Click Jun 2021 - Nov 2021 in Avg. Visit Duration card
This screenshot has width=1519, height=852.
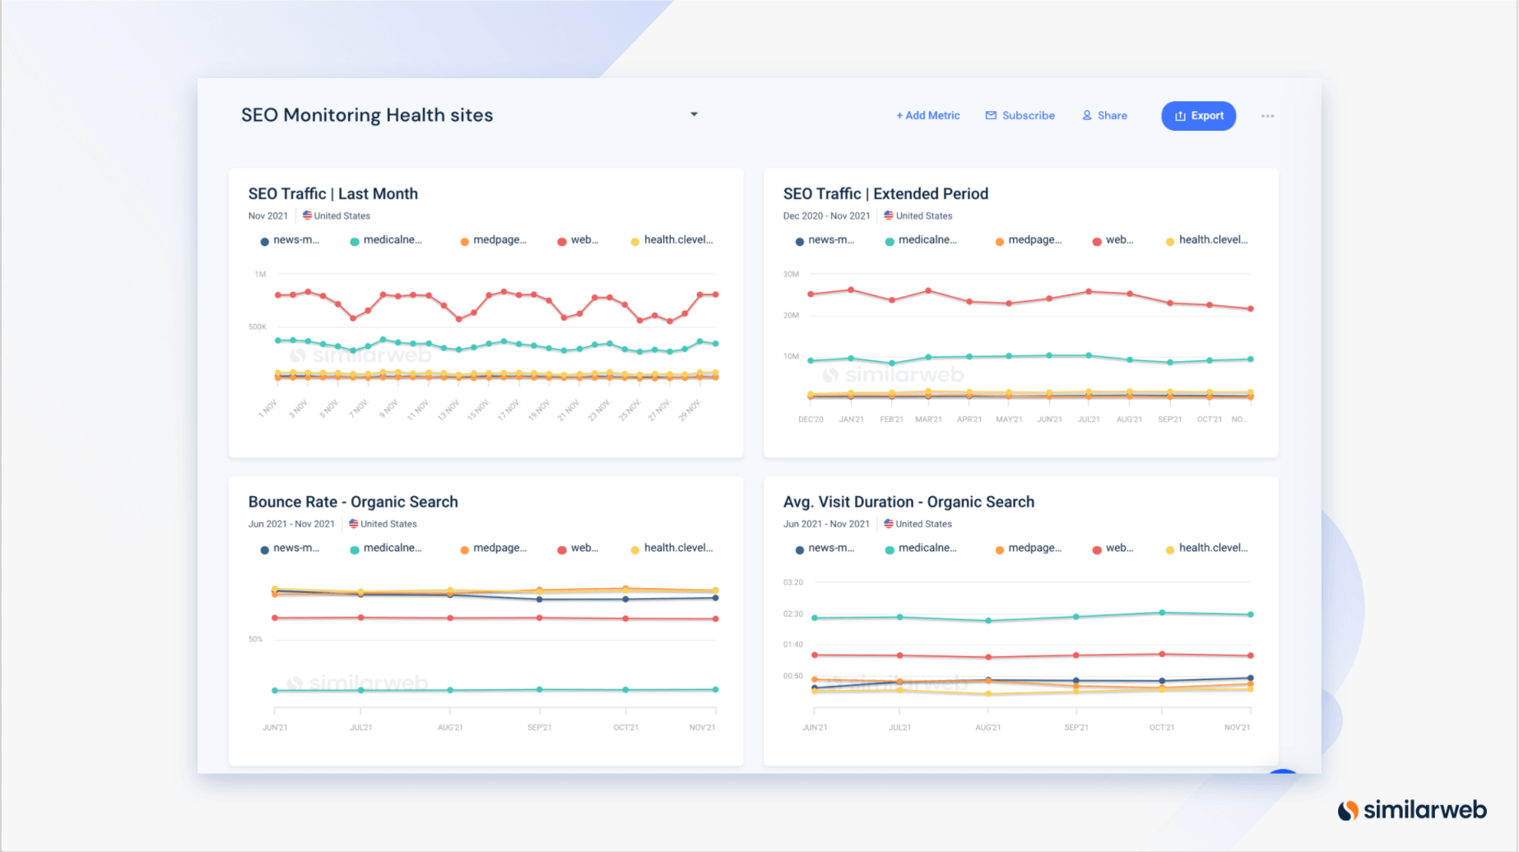(826, 525)
